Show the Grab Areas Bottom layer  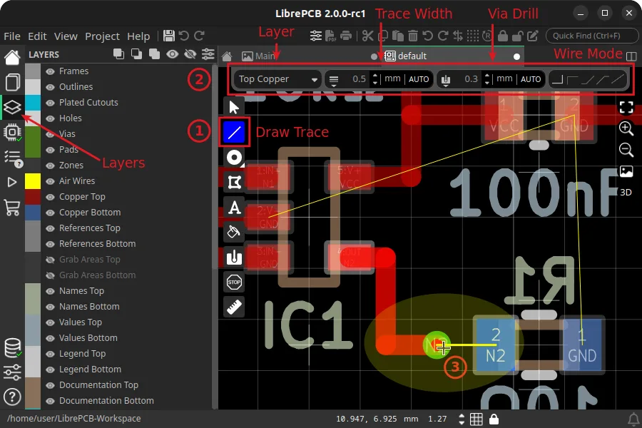pyautogui.click(x=51, y=275)
